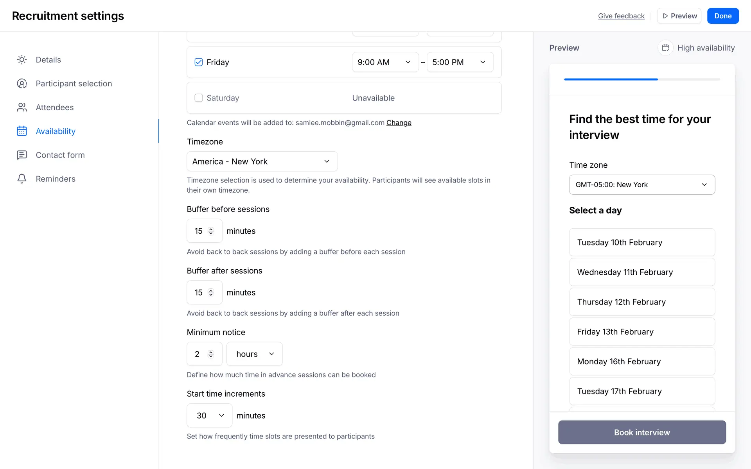Enable the Saturday checkbox
Viewport: 751px width, 469px height.
pos(199,98)
